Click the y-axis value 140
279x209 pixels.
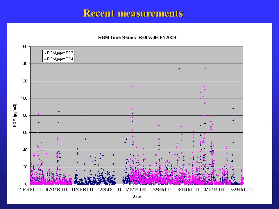24,64
